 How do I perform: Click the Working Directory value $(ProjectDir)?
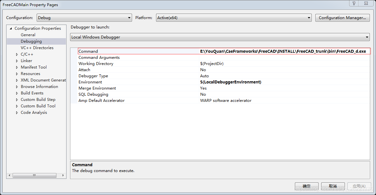212,64
